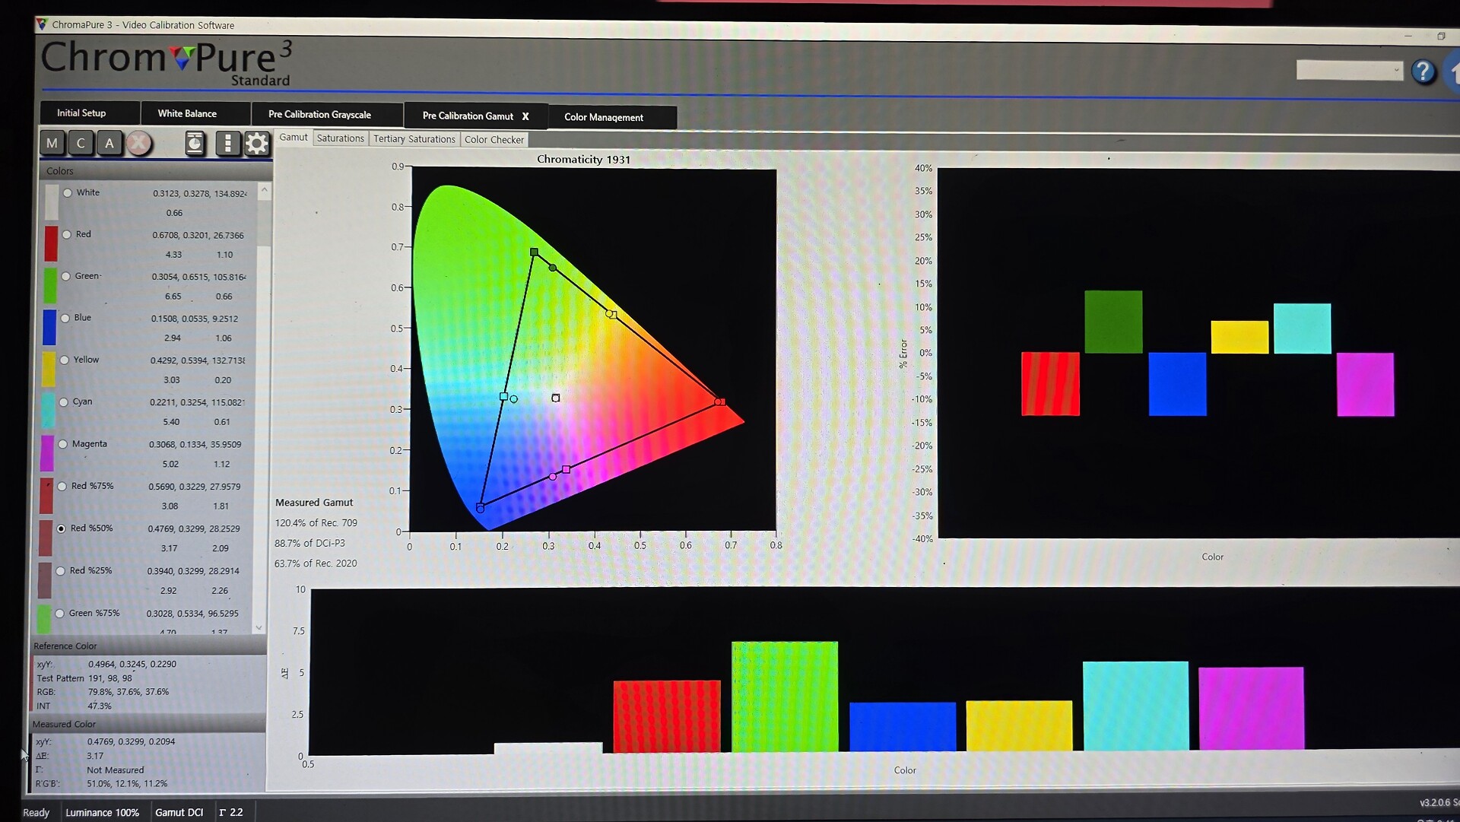
Task: Switch to the Initial Setup tab
Action: [x=90, y=113]
